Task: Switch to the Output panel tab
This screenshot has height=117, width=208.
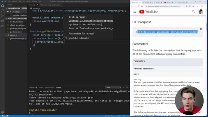Action: pos(41,87)
